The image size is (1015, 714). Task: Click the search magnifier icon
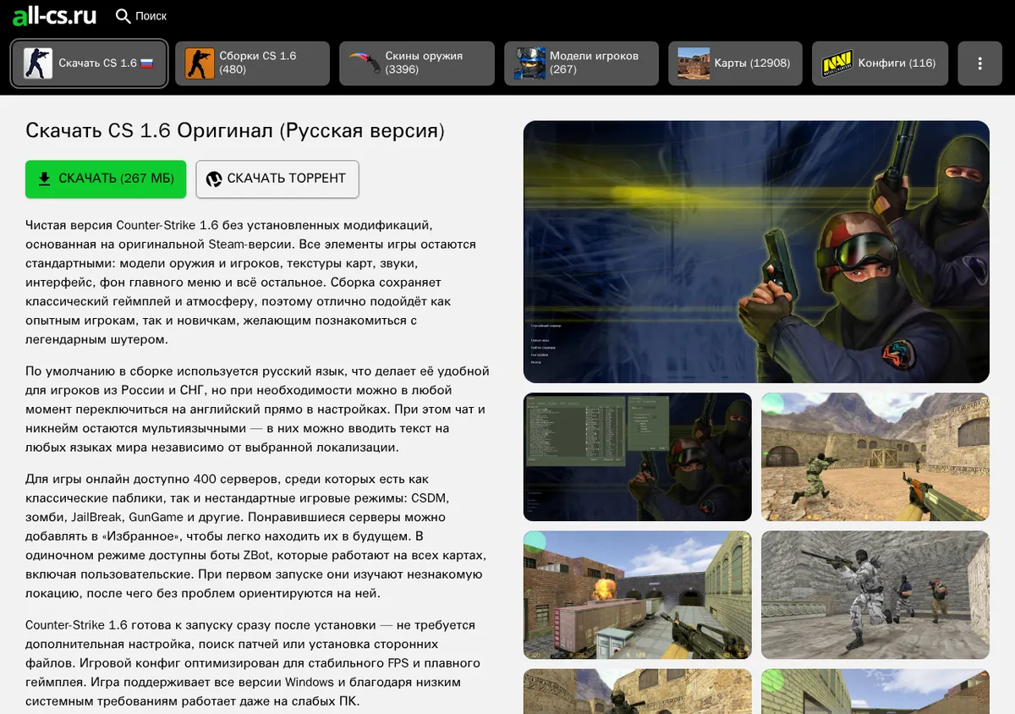123,16
